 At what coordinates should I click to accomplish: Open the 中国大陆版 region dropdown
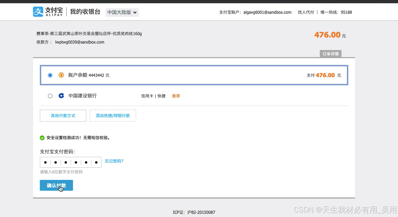pyautogui.click(x=122, y=12)
